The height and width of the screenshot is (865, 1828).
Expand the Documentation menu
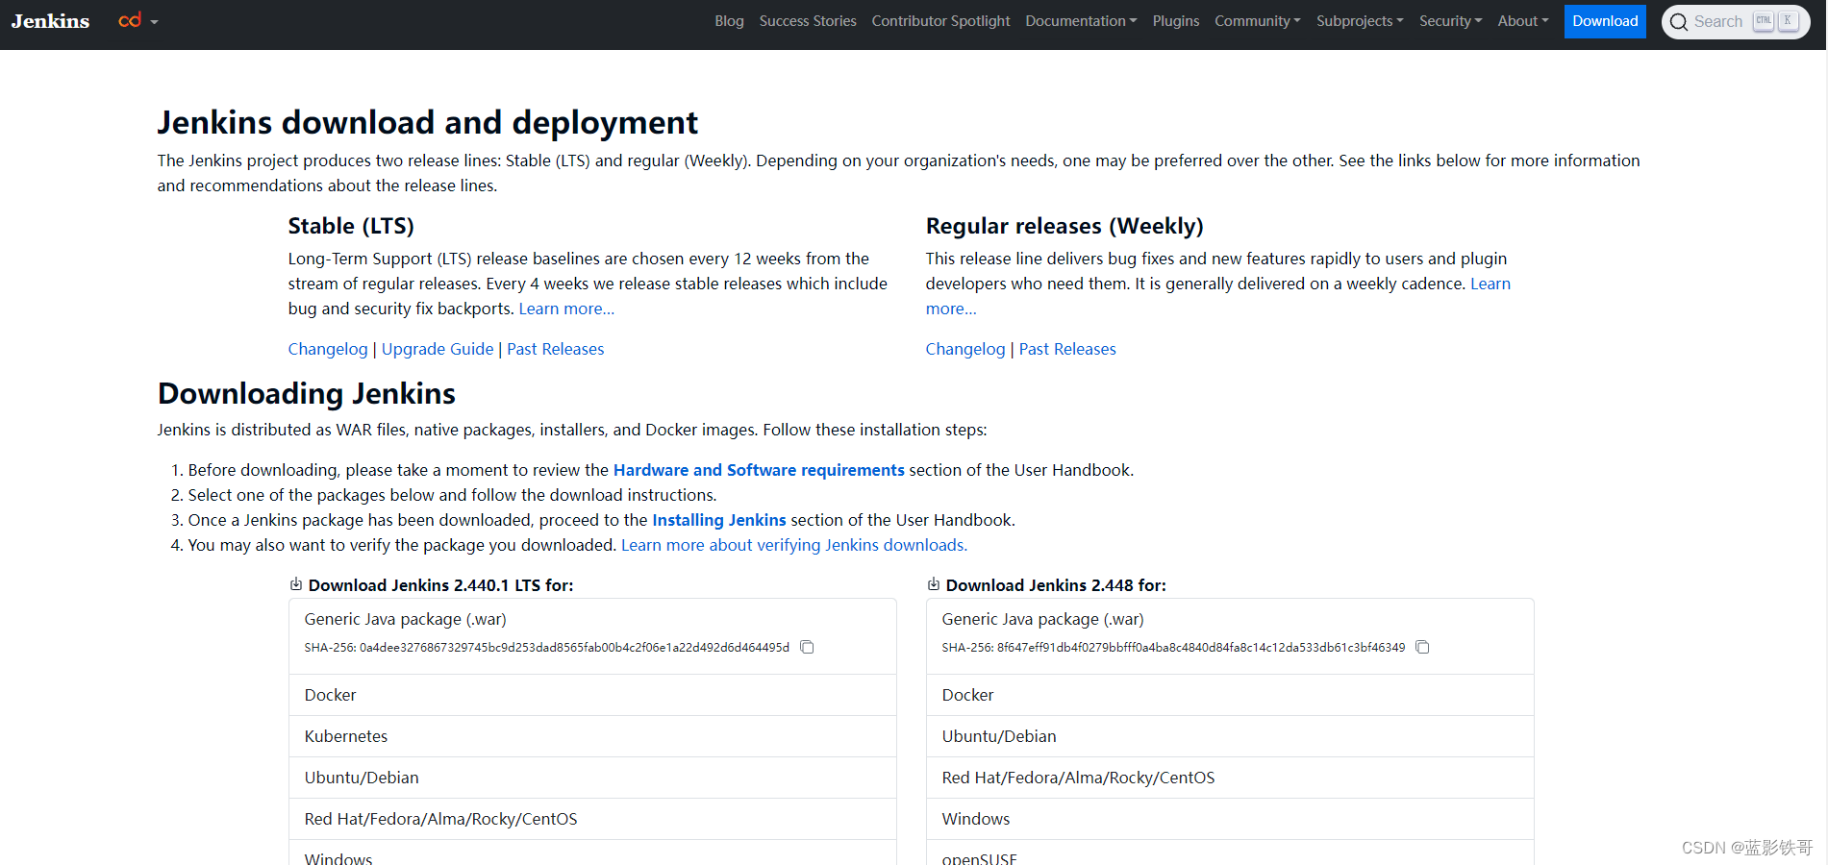click(x=1081, y=21)
